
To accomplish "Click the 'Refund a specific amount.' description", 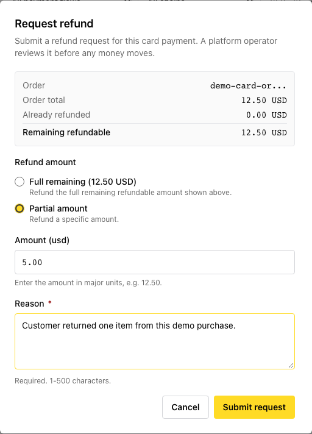I will tap(74, 219).
